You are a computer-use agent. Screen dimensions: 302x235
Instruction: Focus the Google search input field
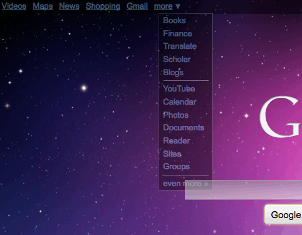(243, 190)
